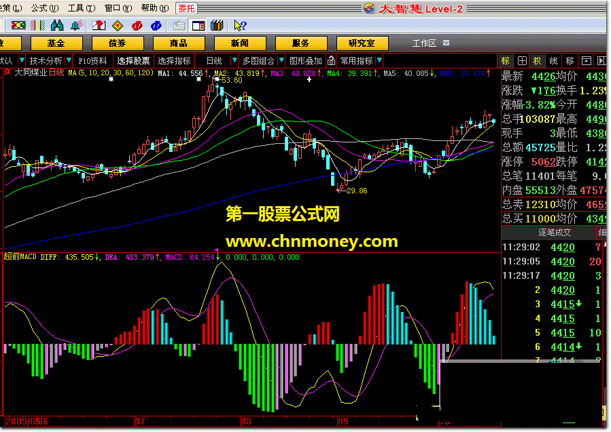Image resolution: width=611 pixels, height=432 pixels.
Task: Open the 工具(T) menu
Action: [81, 7]
